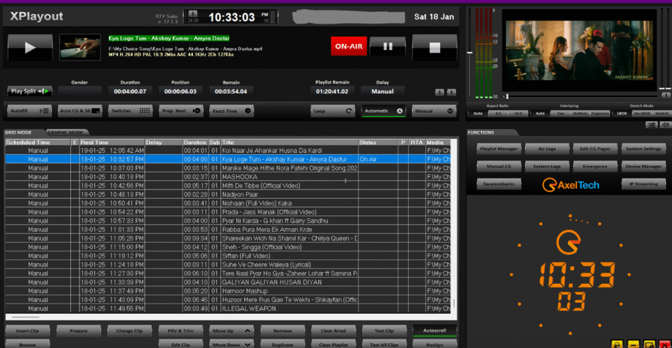Enable Automatic playout mode
The width and height of the screenshot is (672, 348).
[x=383, y=111]
